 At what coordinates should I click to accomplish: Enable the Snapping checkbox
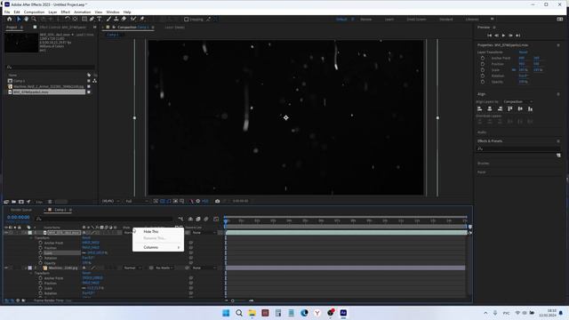click(x=187, y=20)
